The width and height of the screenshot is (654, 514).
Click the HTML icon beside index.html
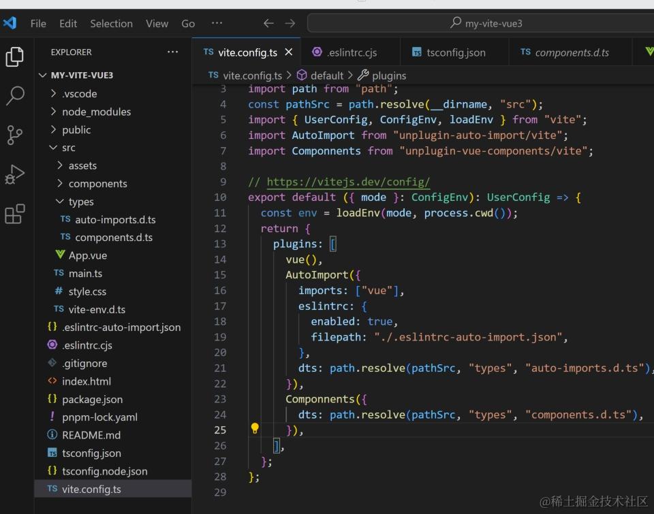pyautogui.click(x=52, y=381)
